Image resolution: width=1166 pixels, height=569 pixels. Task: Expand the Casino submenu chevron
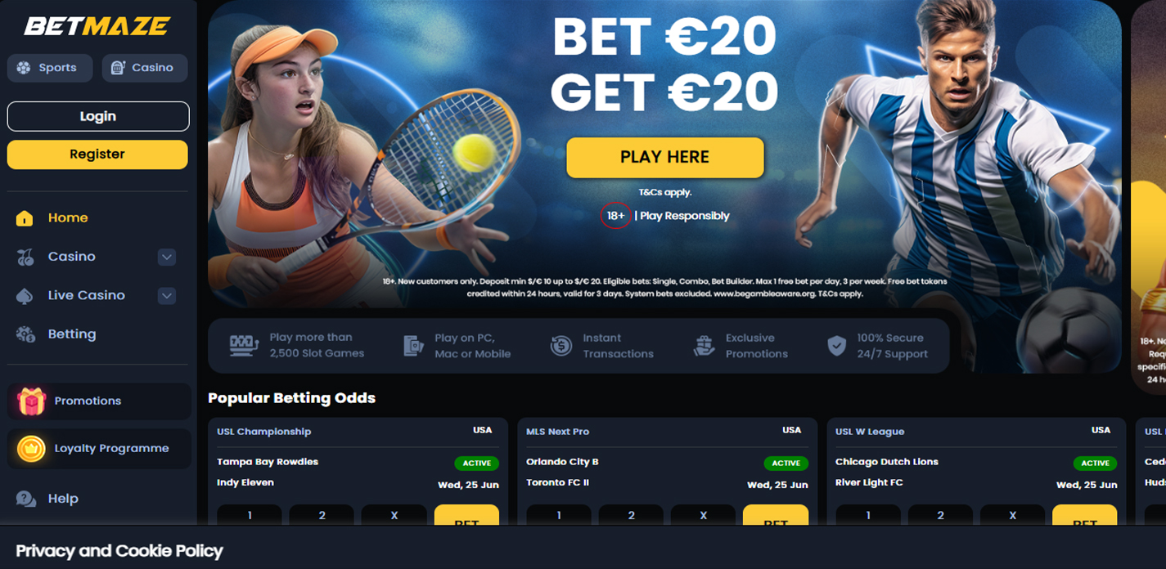(x=167, y=257)
